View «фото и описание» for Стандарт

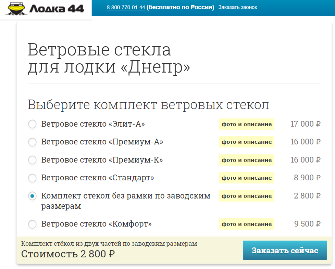click(247, 178)
